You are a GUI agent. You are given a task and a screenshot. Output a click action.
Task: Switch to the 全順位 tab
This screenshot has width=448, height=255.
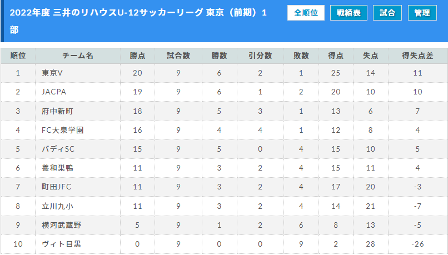[x=306, y=13]
